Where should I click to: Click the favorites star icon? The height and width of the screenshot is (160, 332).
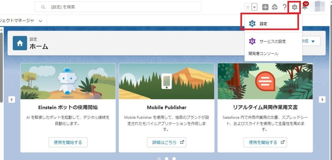coord(248,7)
